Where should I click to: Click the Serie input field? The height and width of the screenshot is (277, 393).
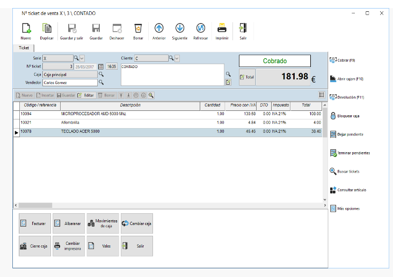(58, 58)
